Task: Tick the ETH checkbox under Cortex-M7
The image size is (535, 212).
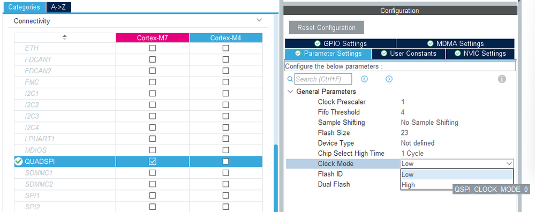Action: point(153,48)
